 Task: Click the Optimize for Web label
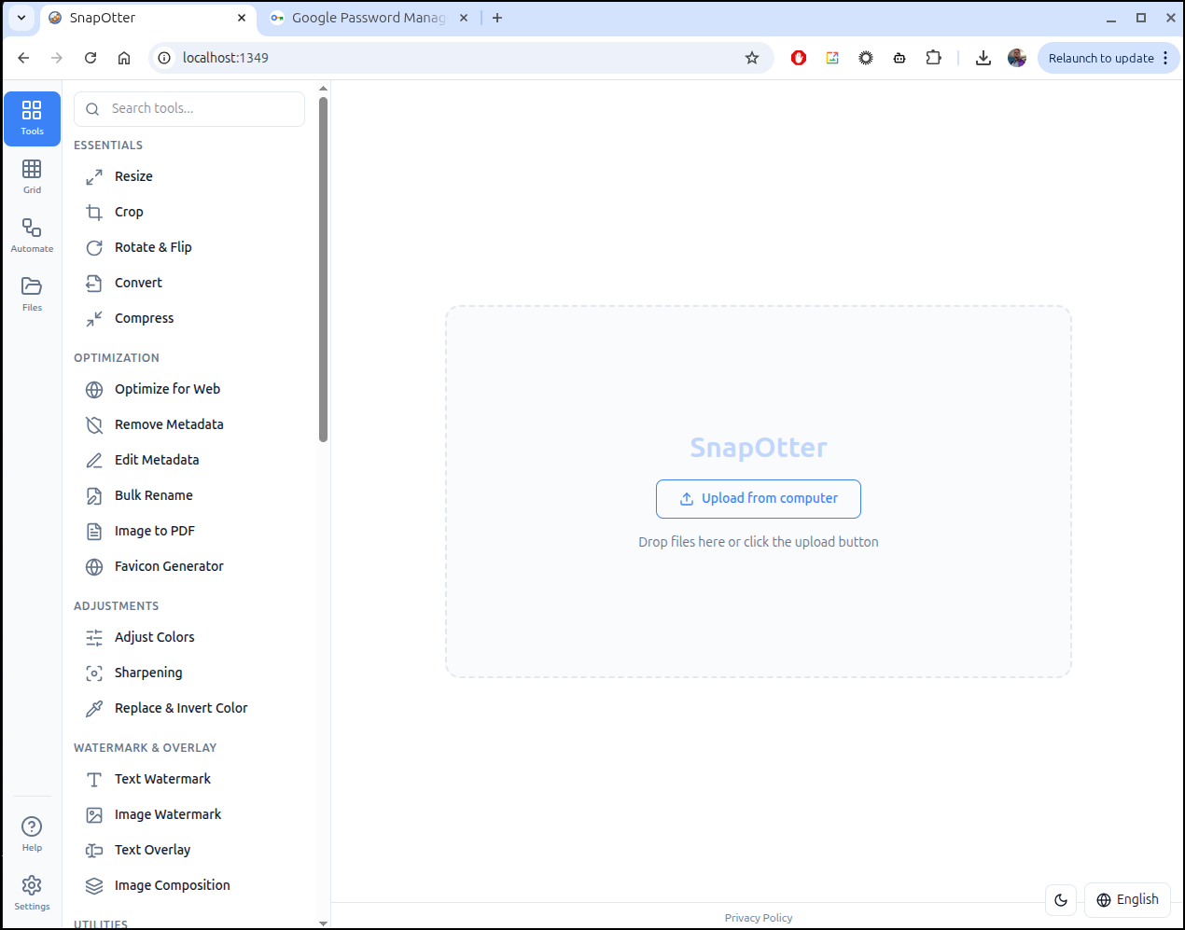tap(168, 389)
